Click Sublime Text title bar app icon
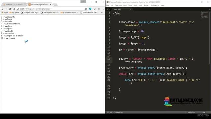The width and height of the screenshot is (211, 119). (x=108, y=2)
